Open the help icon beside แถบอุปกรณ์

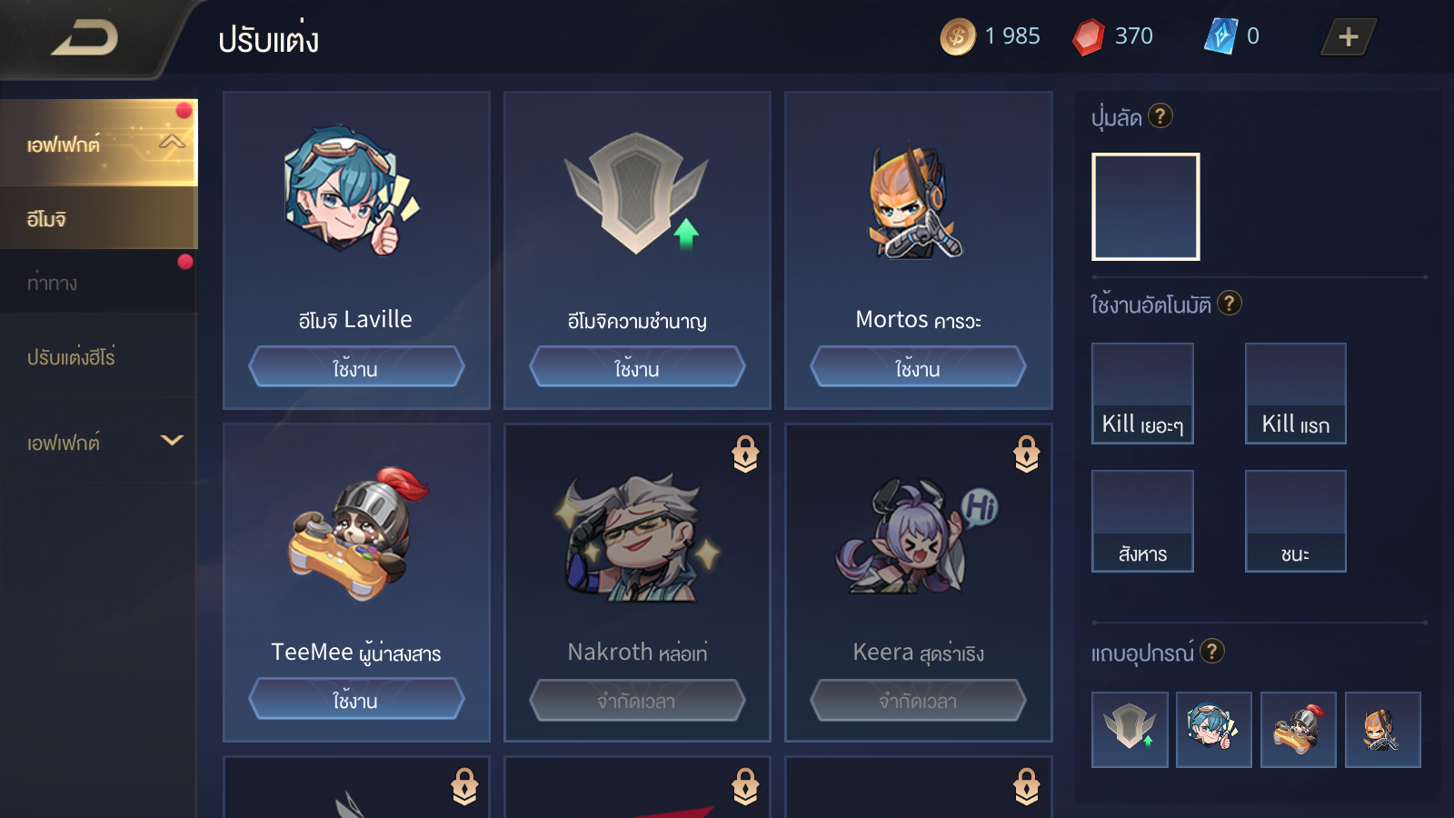tap(1212, 651)
